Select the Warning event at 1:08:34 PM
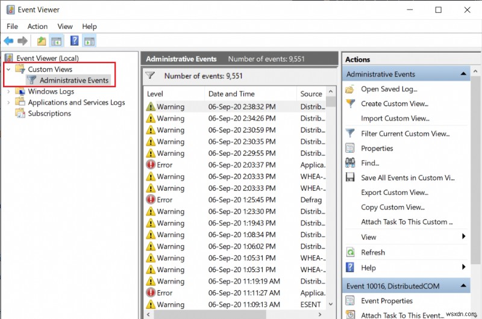 pos(236,235)
